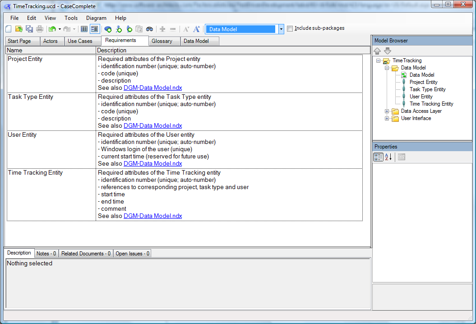Switch to detail list view icon
476x324 pixels.
coord(95,29)
